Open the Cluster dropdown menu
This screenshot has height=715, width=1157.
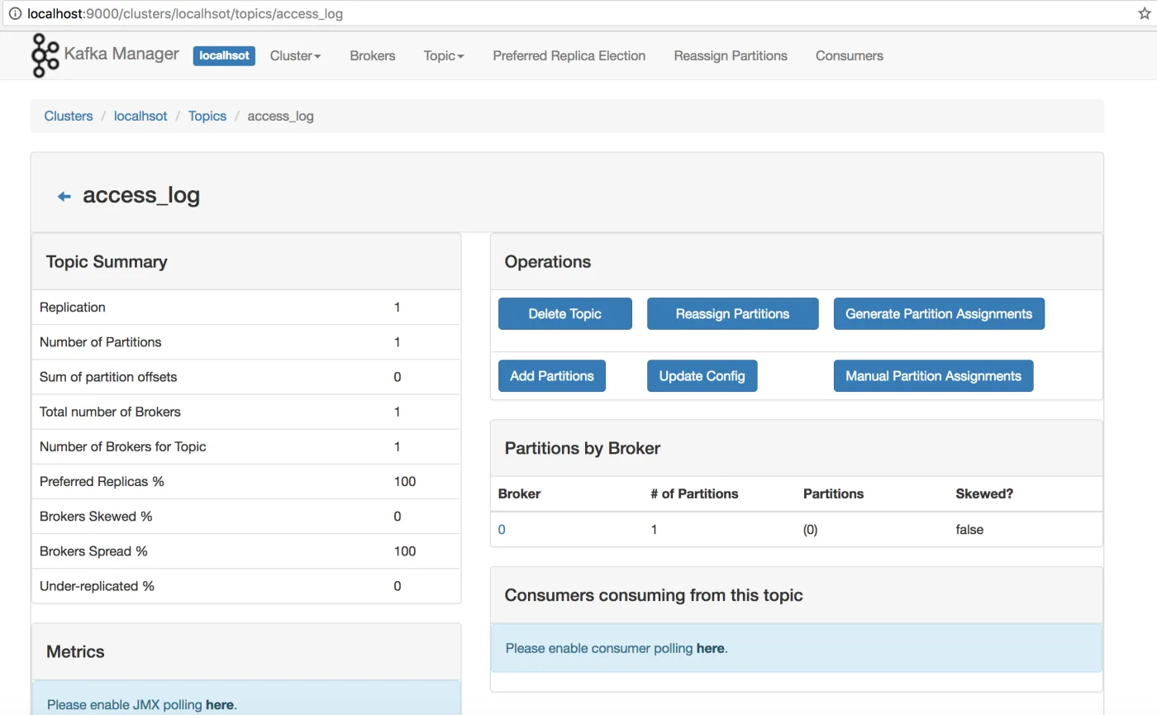pos(295,55)
